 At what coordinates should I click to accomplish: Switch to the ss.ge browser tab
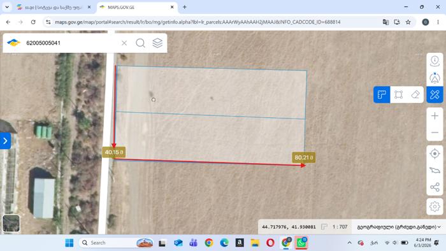[53, 8]
